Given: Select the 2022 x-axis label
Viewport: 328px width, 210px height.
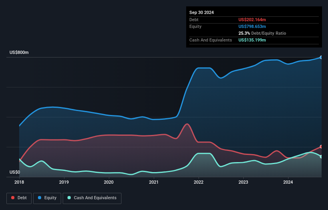Looking at the screenshot, I should (199, 182).
